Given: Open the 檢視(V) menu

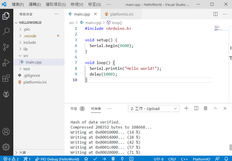Looking at the screenshot, I should [x=77, y=5].
